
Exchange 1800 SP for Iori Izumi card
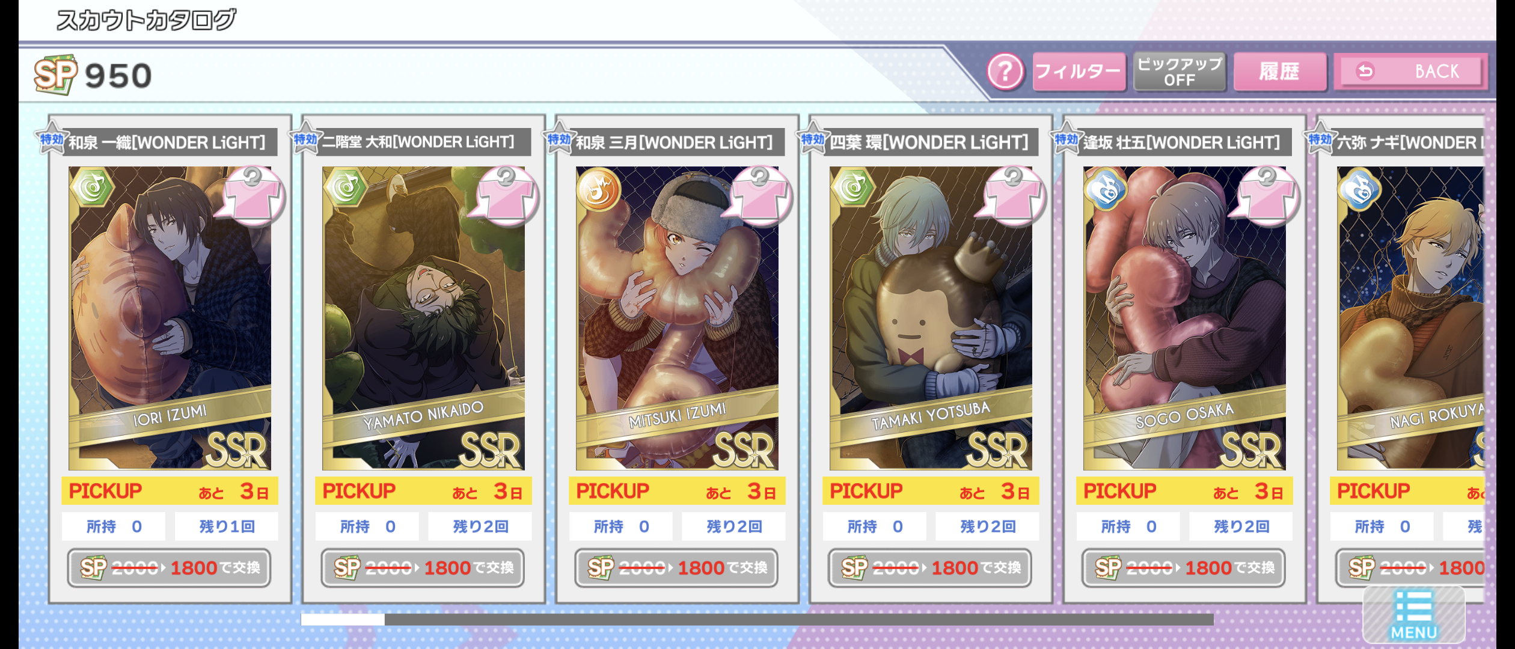point(169,567)
